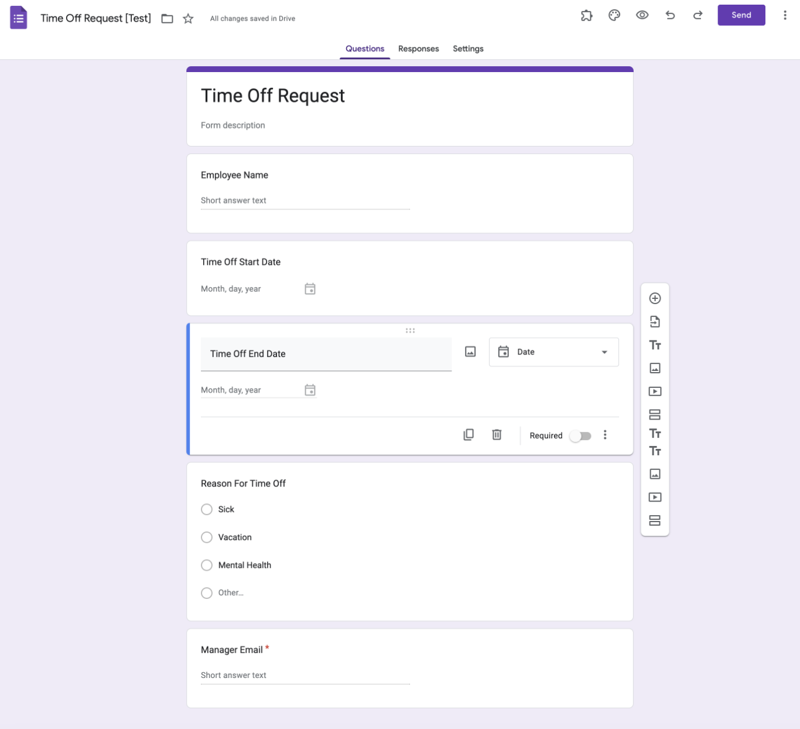This screenshot has height=729, width=800.
Task: Open the Settings tab
Action: point(468,49)
